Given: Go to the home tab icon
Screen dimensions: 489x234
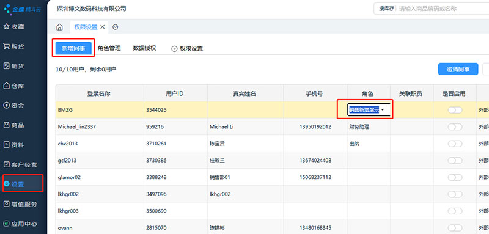Looking at the screenshot, I should click(x=59, y=27).
